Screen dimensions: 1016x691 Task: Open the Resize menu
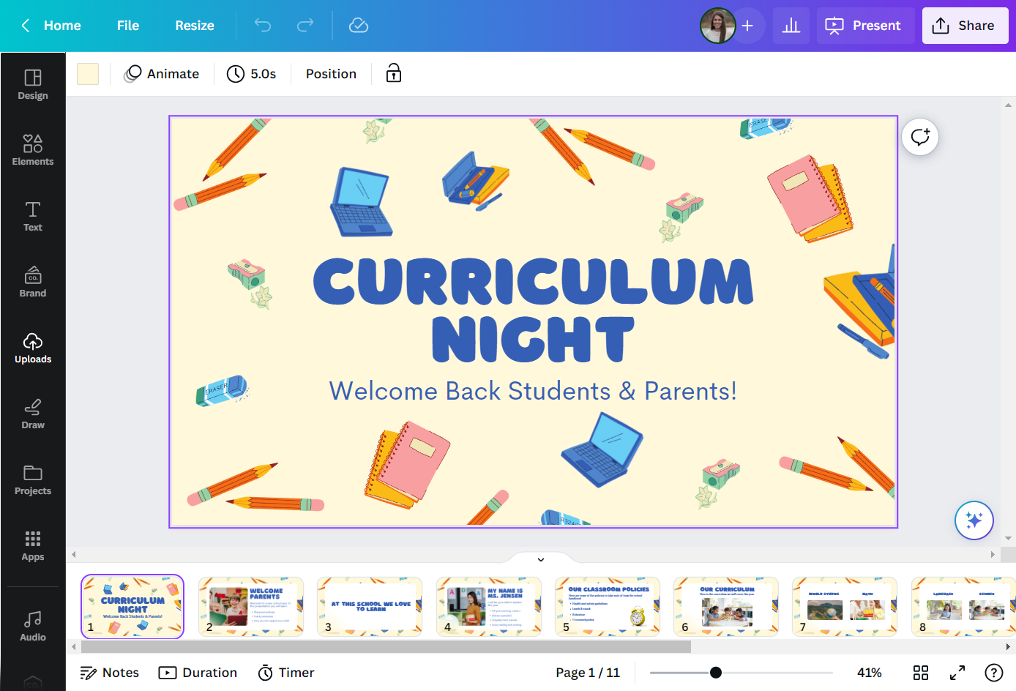coord(195,26)
